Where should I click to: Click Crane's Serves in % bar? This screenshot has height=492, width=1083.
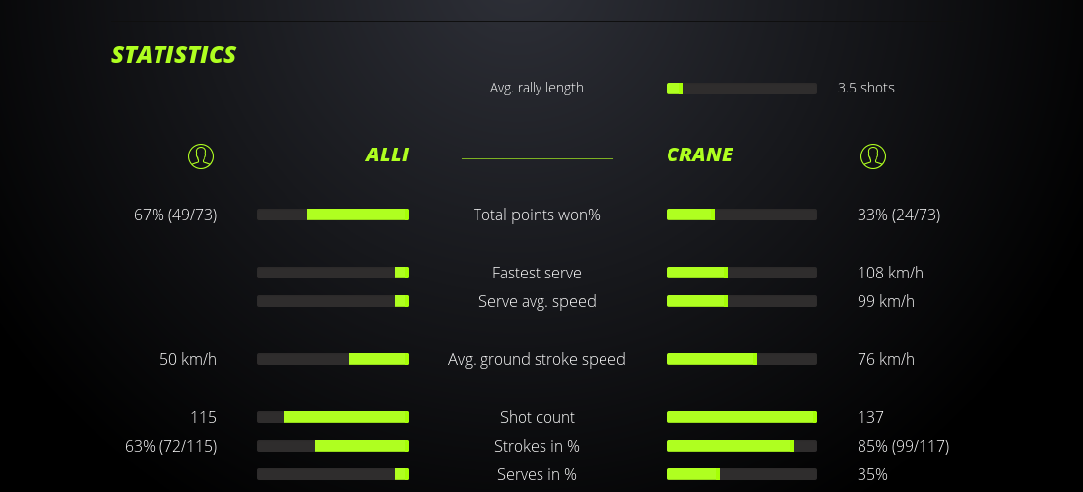coord(741,474)
